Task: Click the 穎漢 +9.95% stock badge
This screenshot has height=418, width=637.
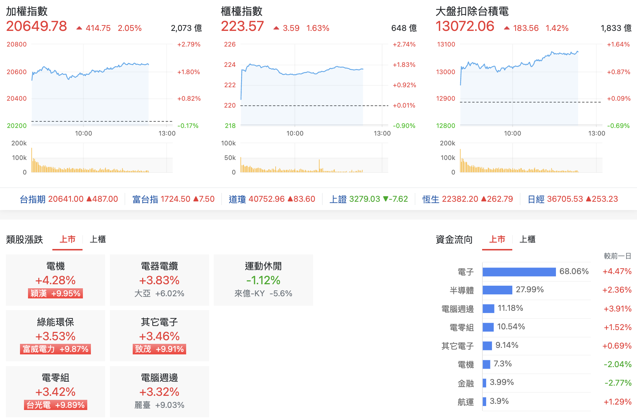Action: click(55, 293)
